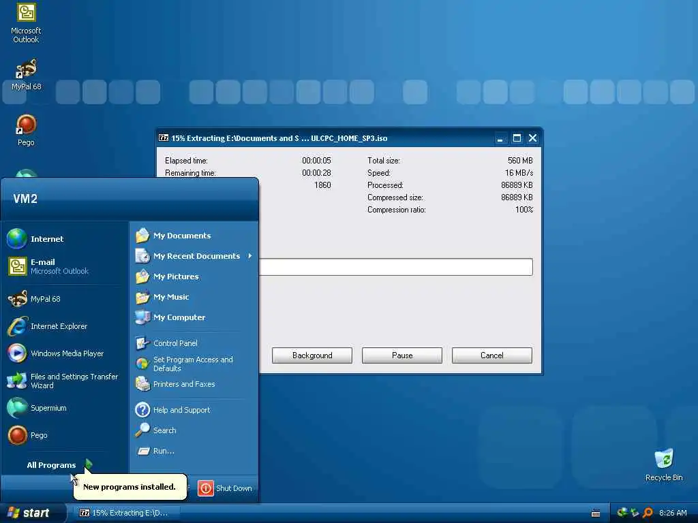Maximize the 7-Zip extracting window
This screenshot has width=698, height=523.
point(517,138)
